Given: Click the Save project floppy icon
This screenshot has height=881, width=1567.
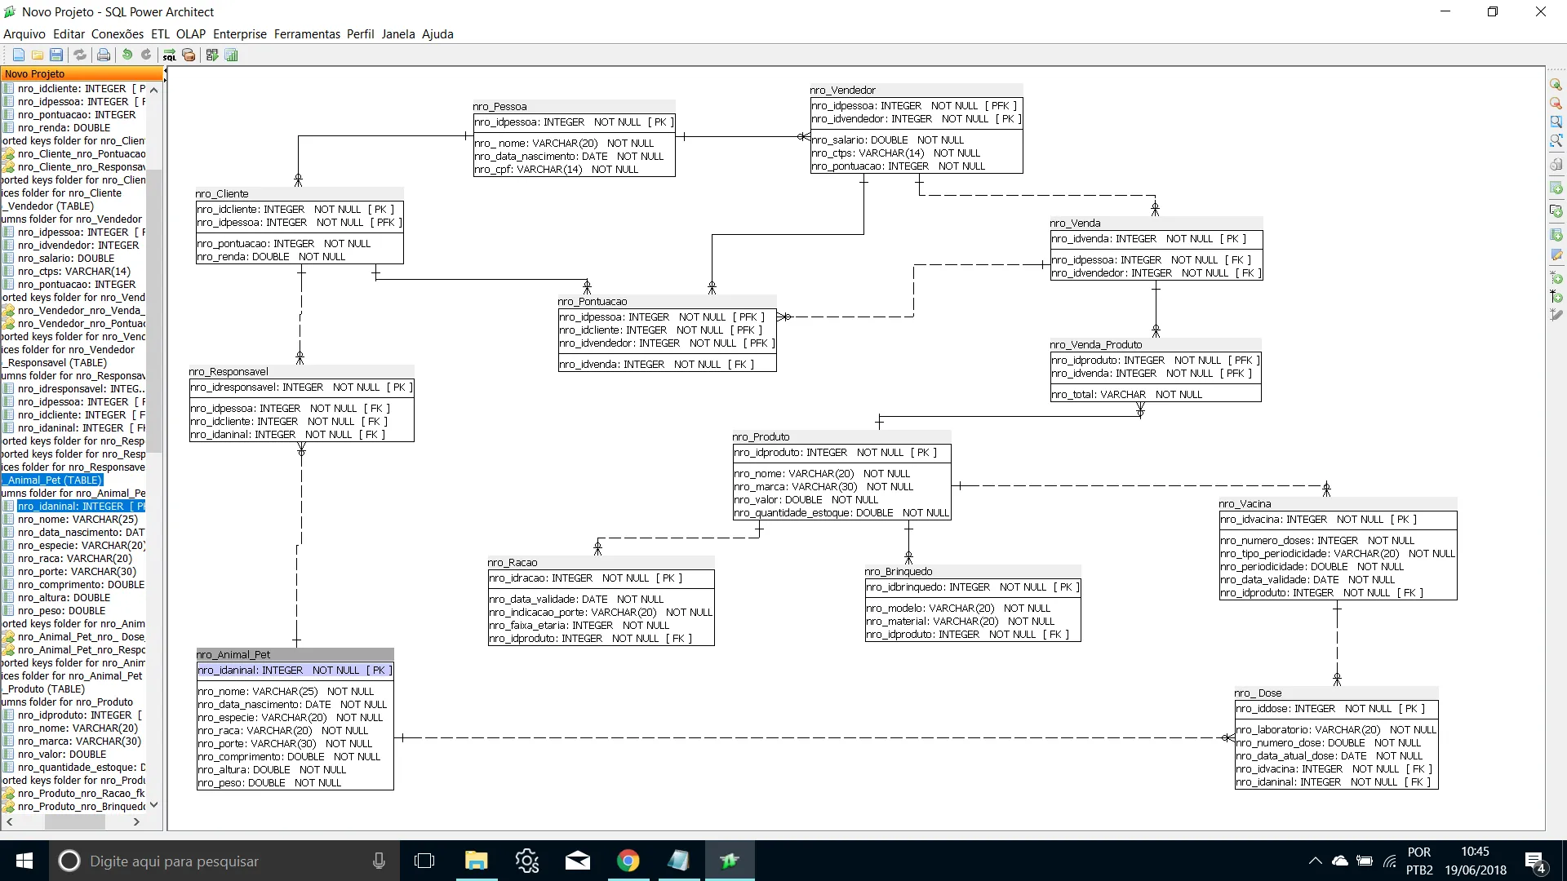Looking at the screenshot, I should point(56,55).
